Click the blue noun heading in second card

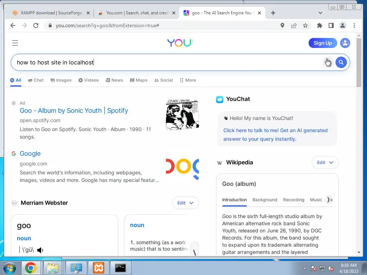click(x=137, y=225)
